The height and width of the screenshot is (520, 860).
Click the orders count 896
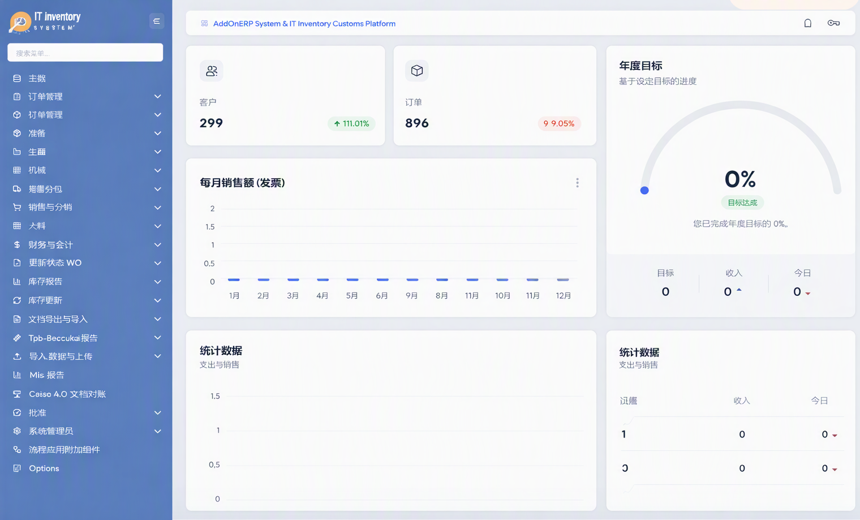[417, 123]
